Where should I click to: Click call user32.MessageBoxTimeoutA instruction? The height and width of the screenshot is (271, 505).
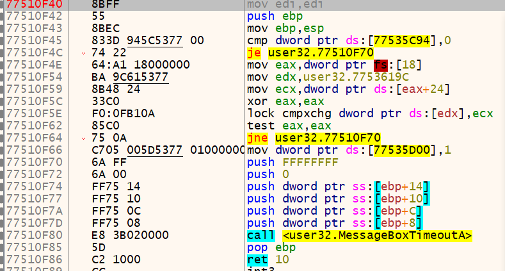(360, 235)
